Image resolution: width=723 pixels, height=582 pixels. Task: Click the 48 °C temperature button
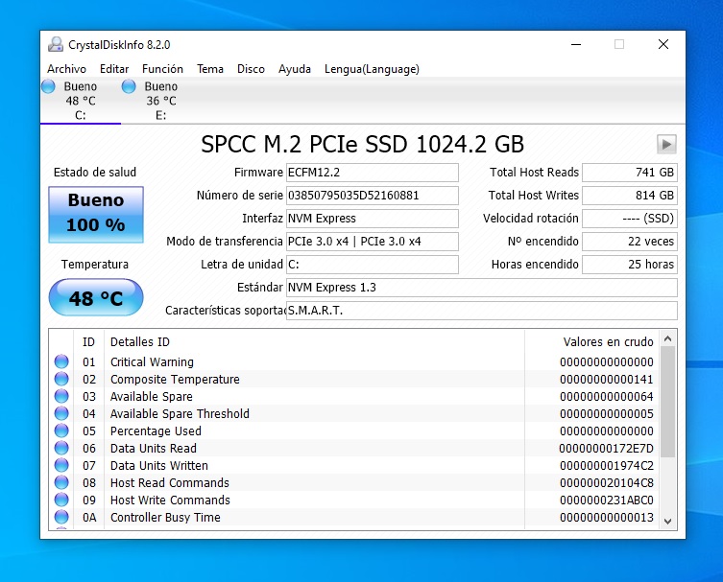96,298
